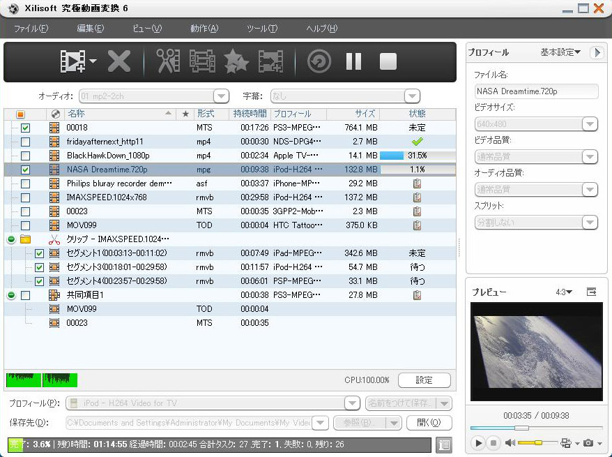Click the Pause conversion icon
Screen dimensions: 612x457
coord(354,61)
